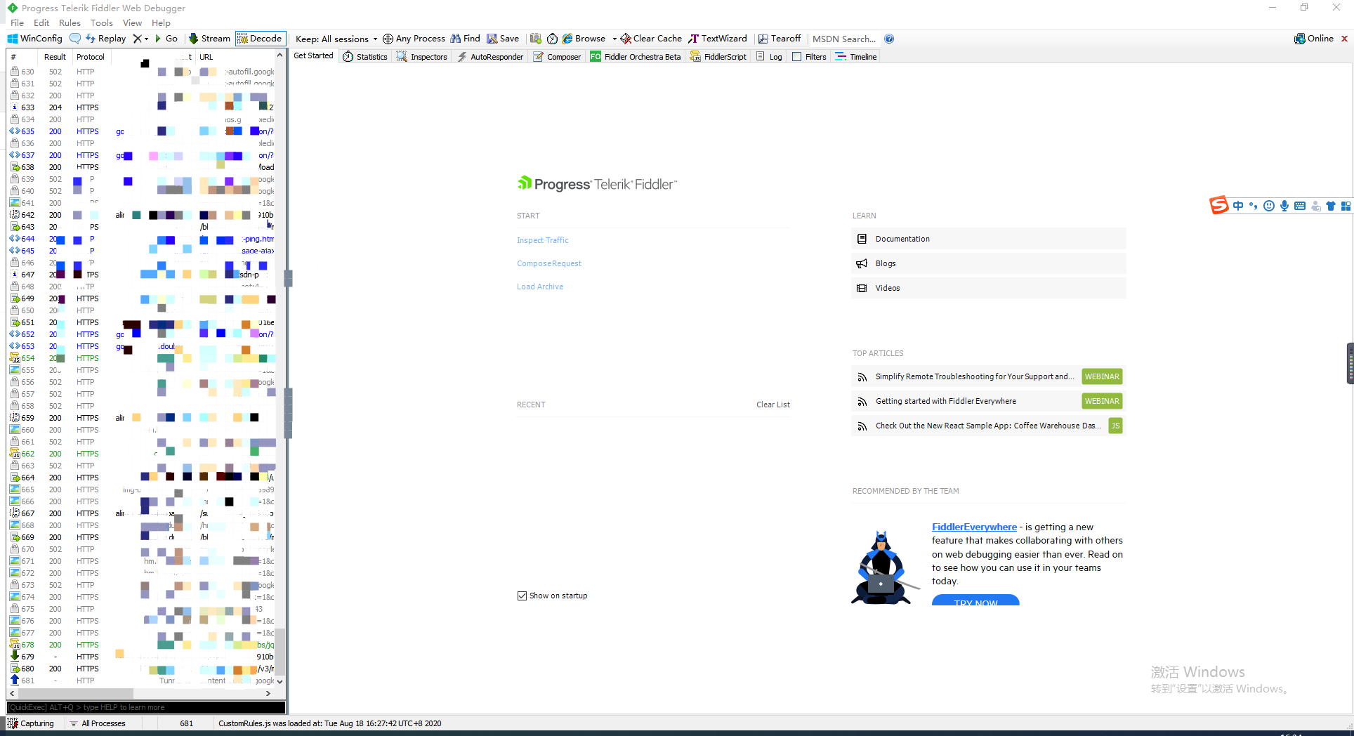Image resolution: width=1354 pixels, height=736 pixels.
Task: Select session row 642
Action: click(x=141, y=215)
